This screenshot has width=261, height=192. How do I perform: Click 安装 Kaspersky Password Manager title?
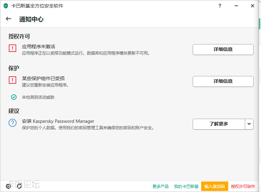click(x=58, y=121)
